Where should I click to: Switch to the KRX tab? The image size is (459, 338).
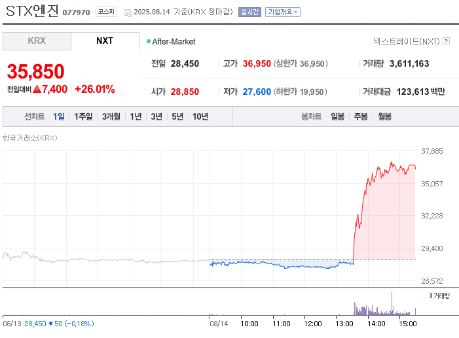37,41
